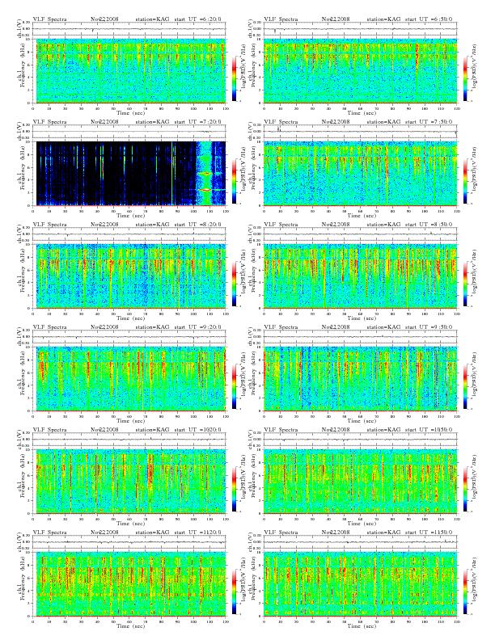Viewport: 495px width, 640px height.
Task: Click the voltage trace above the 11:20:0 spectrogram
Action: point(129,542)
